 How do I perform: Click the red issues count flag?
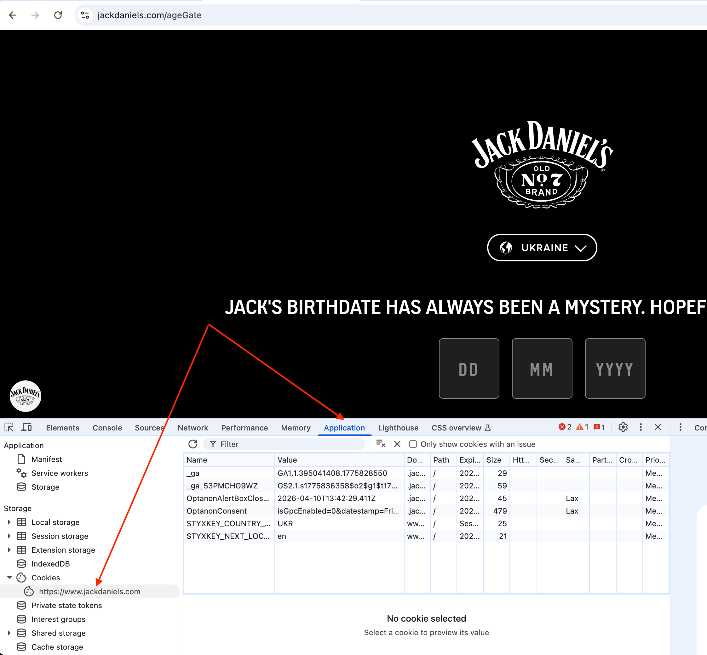point(599,427)
